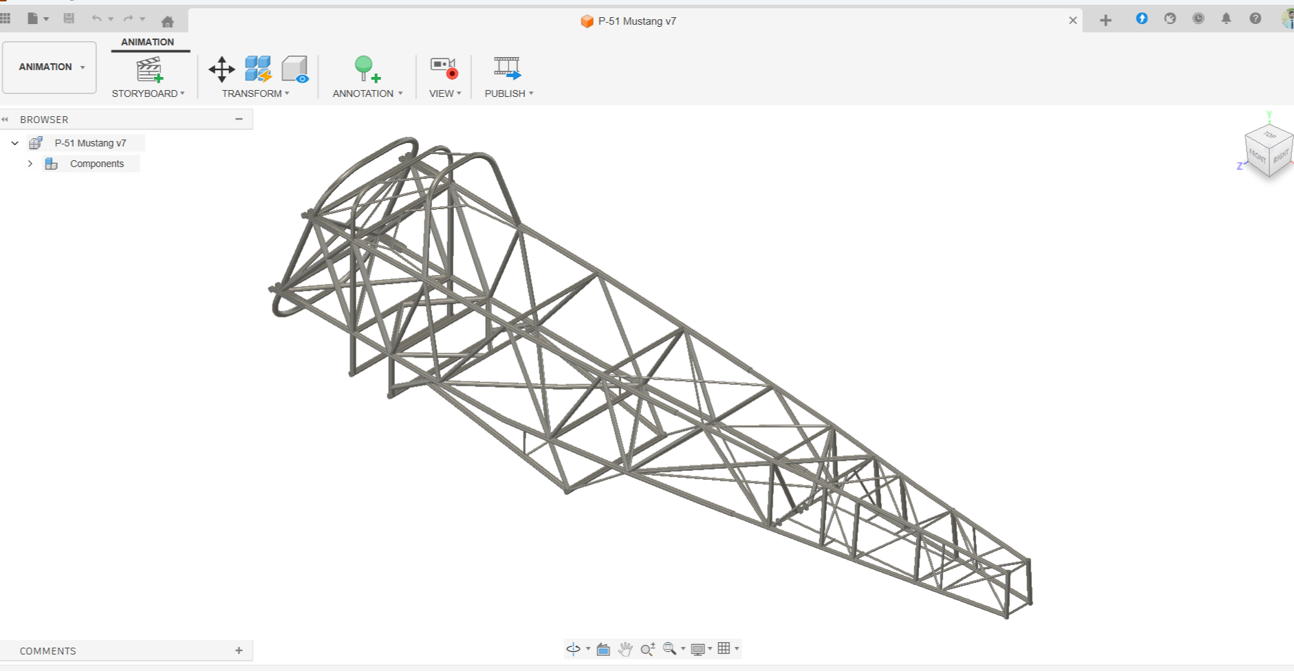Screen dimensions: 1294x671
Task: Open the ANIMATION workspace dropdown
Action: tap(50, 67)
